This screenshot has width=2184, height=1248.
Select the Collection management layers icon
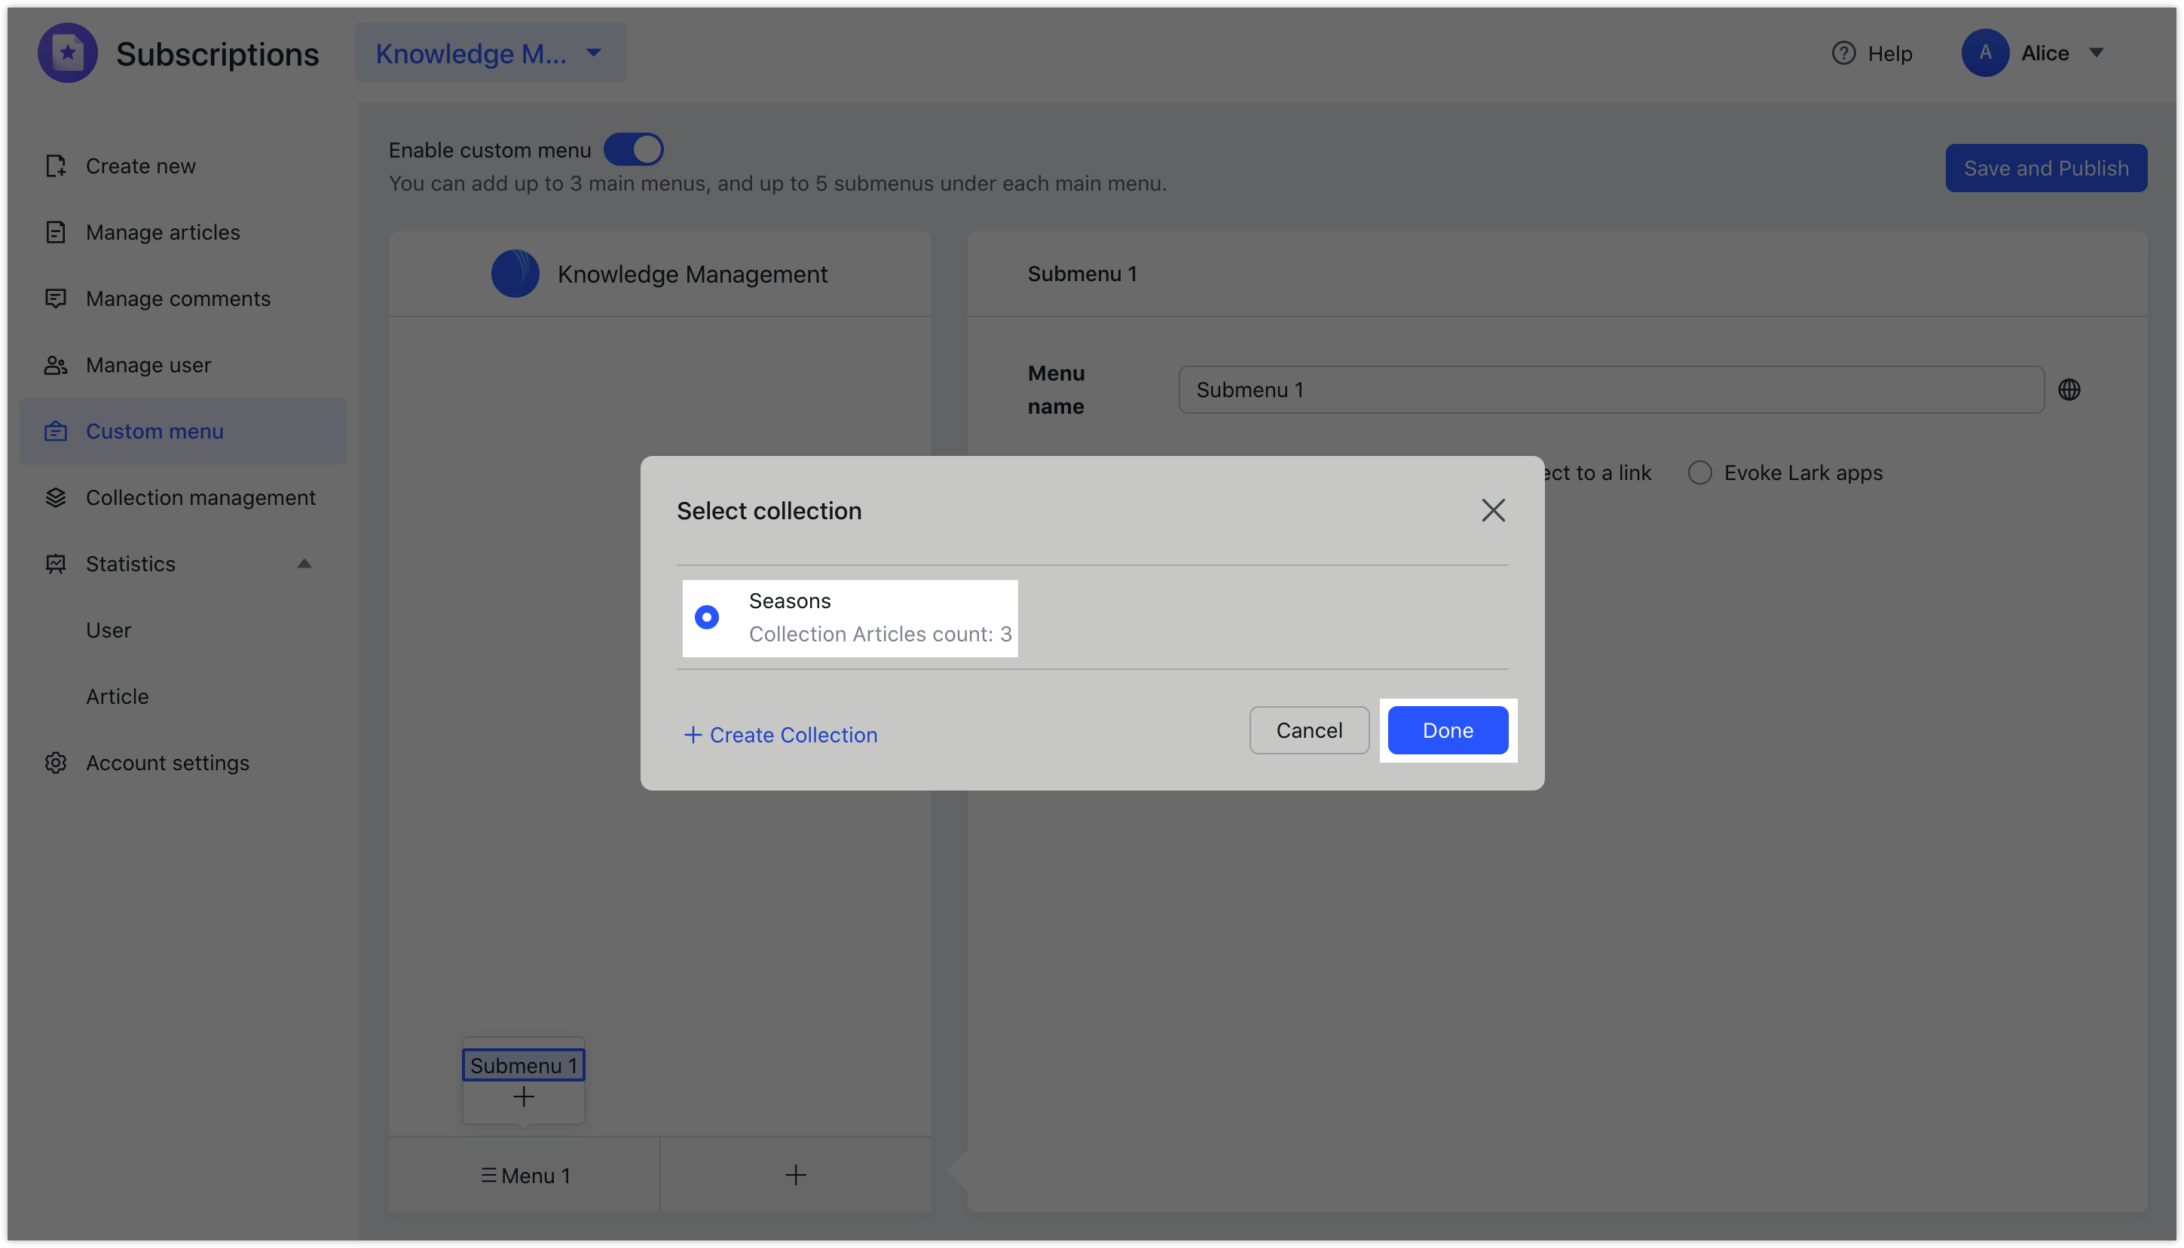pyautogui.click(x=56, y=497)
